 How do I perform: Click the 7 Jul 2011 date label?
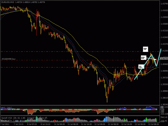tap(5, 124)
